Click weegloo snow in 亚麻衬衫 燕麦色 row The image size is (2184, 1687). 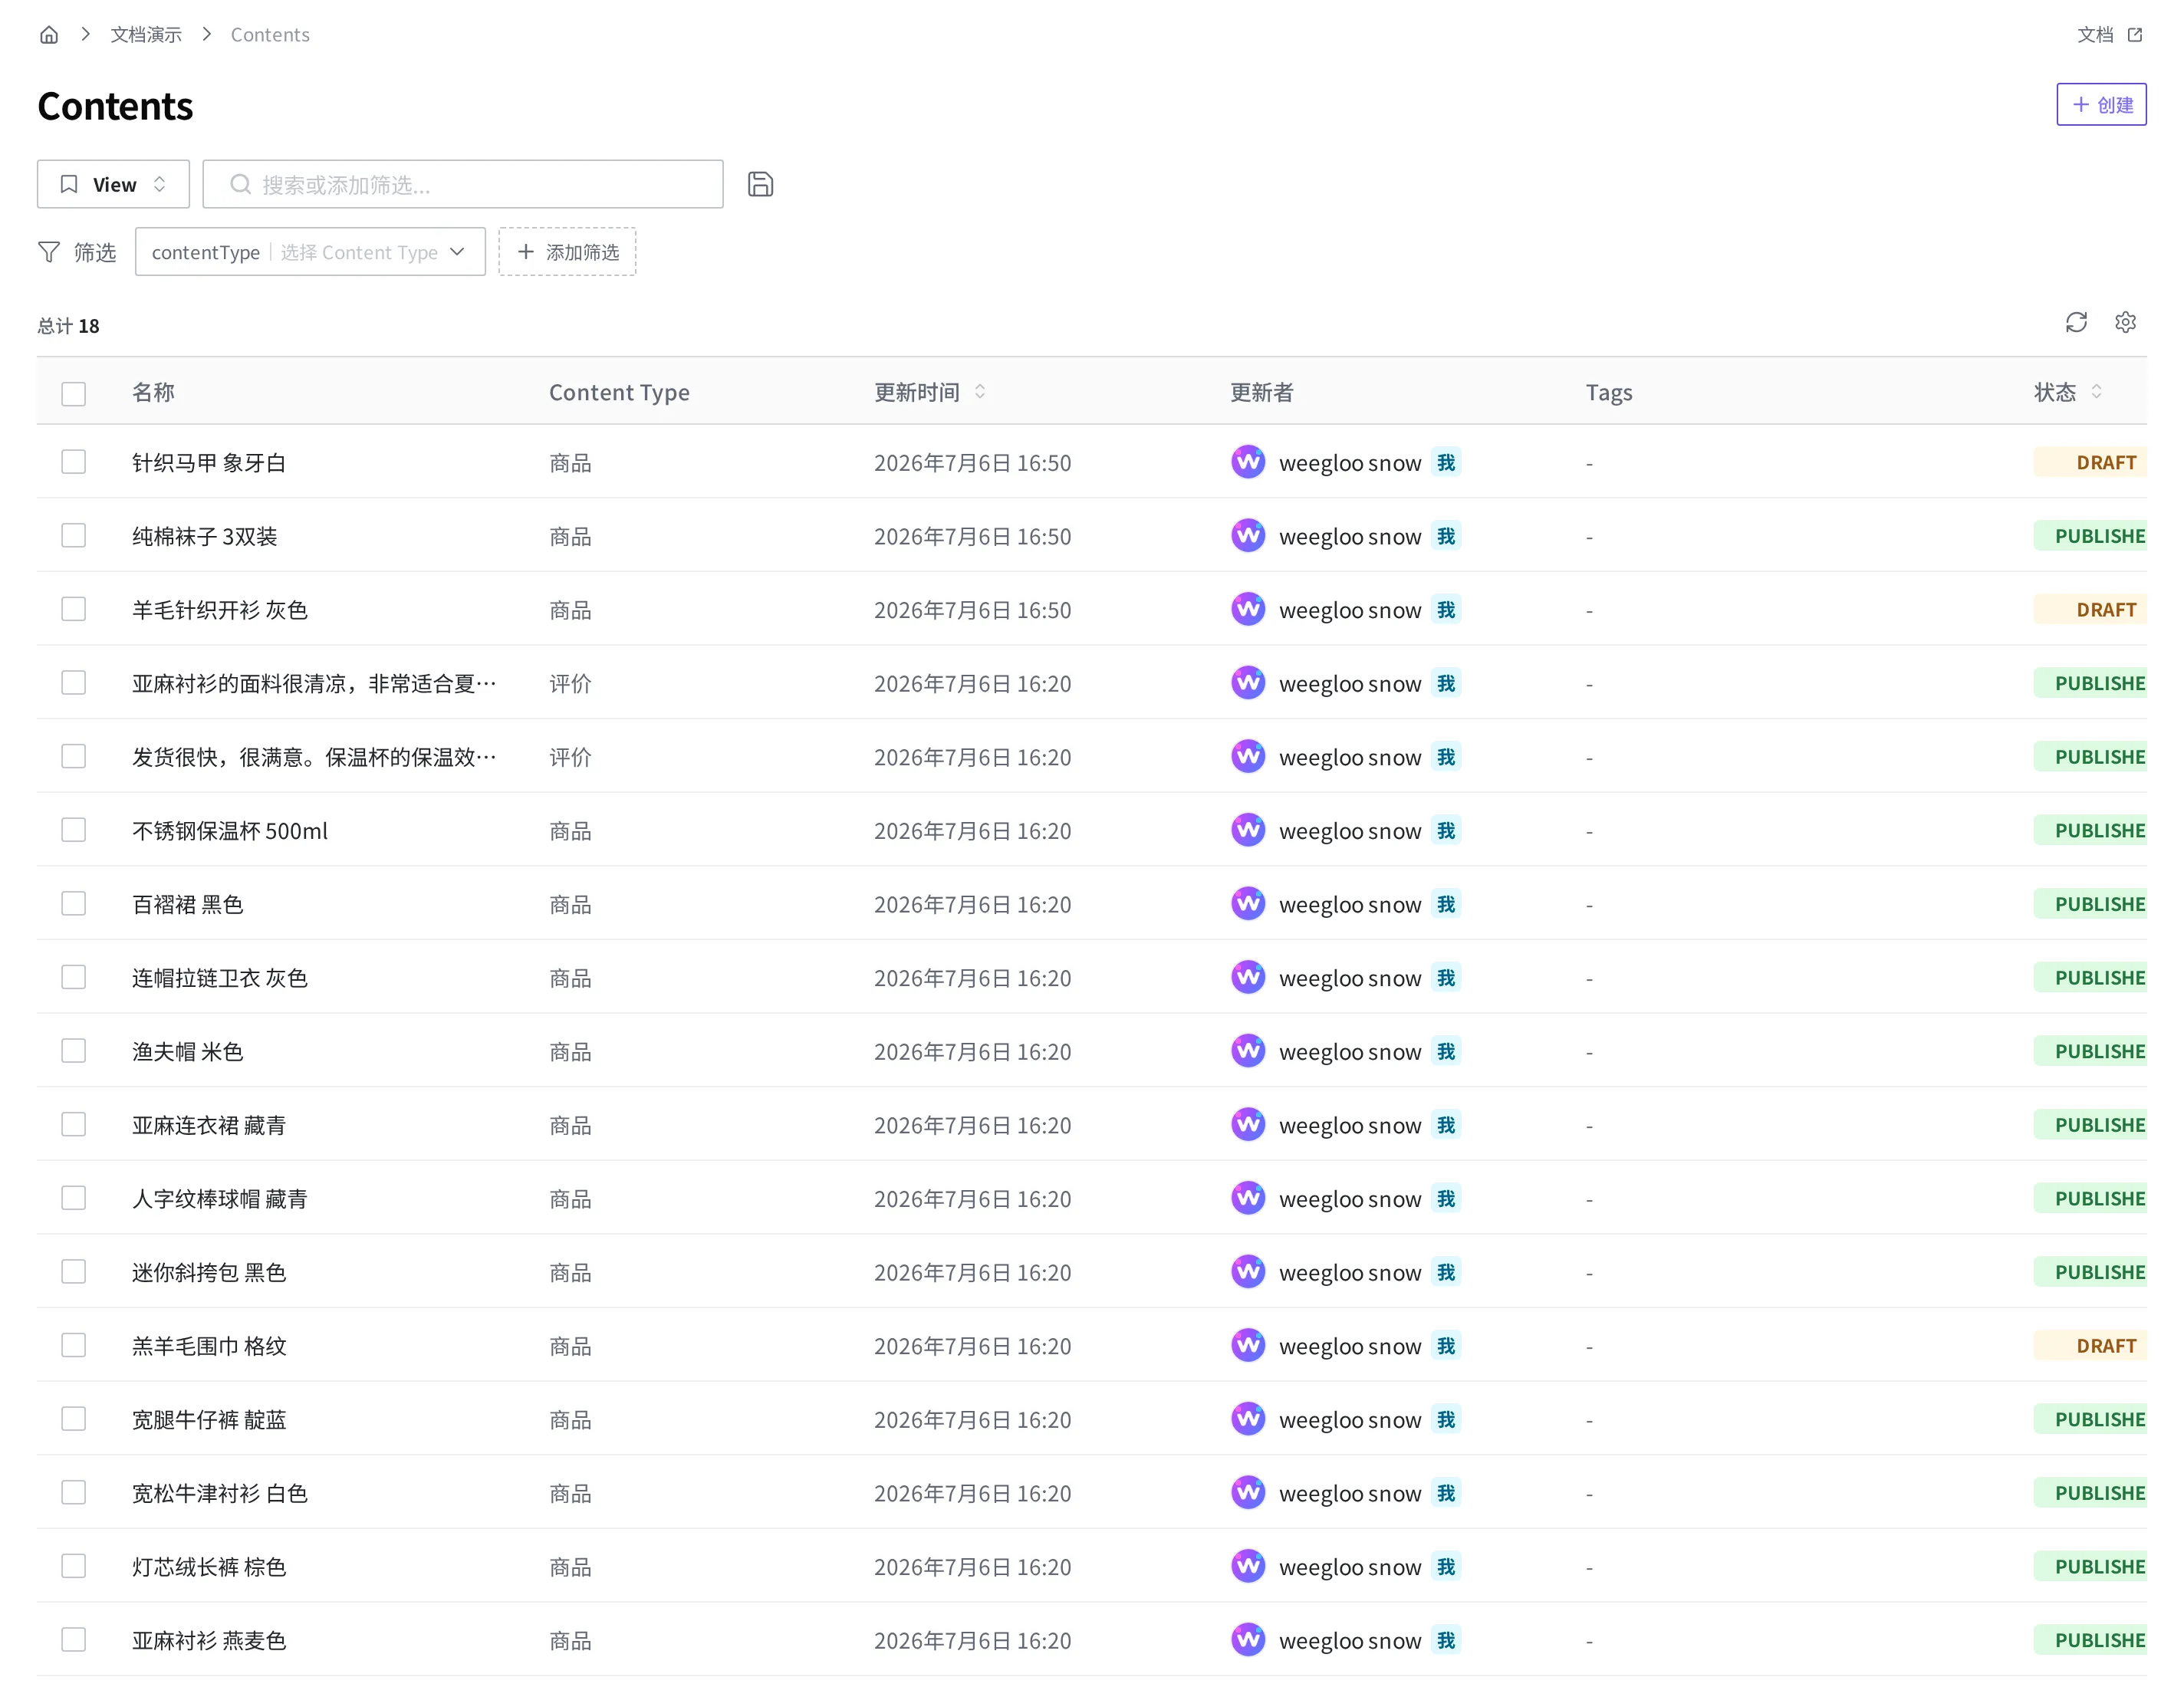point(1350,1640)
